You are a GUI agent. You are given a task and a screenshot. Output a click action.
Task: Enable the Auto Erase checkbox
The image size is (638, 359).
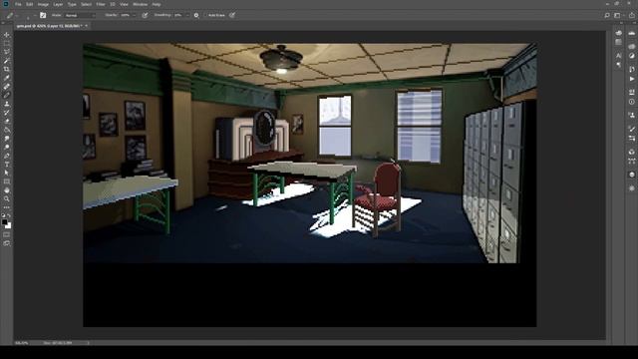click(x=206, y=15)
